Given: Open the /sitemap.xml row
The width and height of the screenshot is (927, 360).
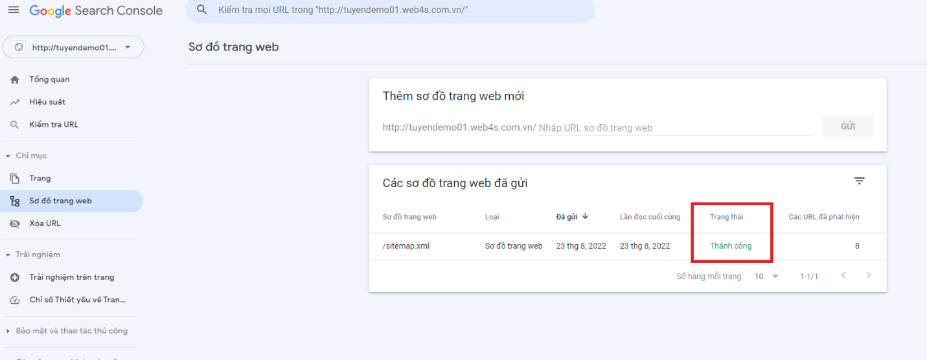Looking at the screenshot, I should coord(628,247).
